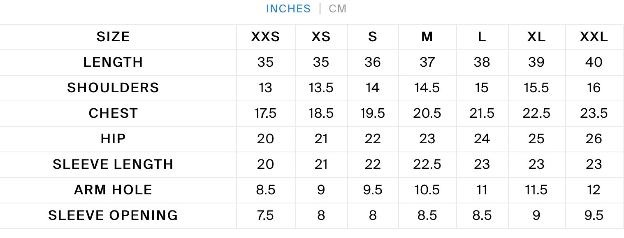Click the XXS shoulders value 13
Image resolution: width=624 pixels, height=238 pixels.
pos(265,88)
